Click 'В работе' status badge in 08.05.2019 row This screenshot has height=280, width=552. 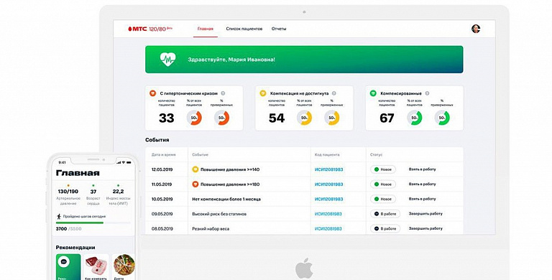[x=385, y=228]
